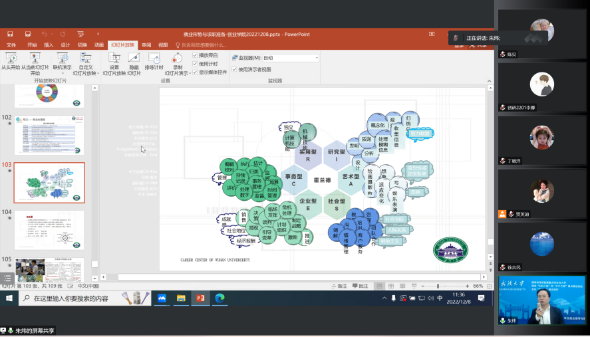The image size is (590, 337).
Task: Click the Hide Slide (隐藏幻灯片) icon
Action: pos(134,61)
